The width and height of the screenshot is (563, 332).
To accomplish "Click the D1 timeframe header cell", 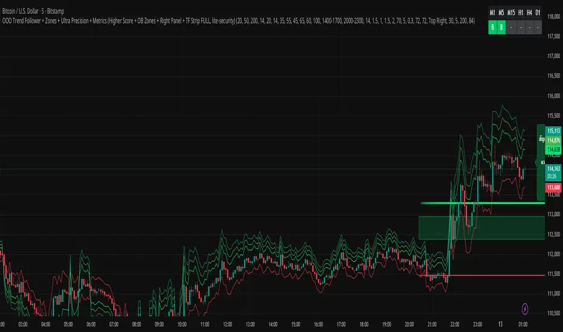I will coord(538,13).
